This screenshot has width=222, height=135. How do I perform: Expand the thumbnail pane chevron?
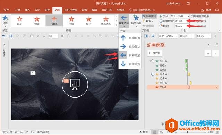[4, 45]
